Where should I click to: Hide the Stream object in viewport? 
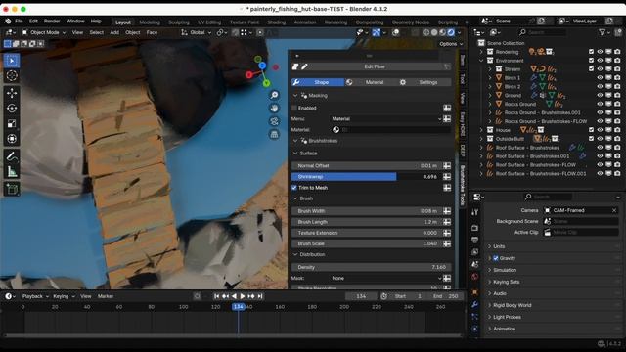tap(600, 69)
